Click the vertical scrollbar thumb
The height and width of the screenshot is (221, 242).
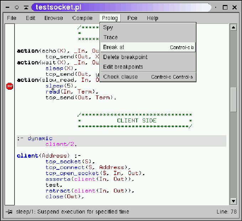[x=233, y=100]
